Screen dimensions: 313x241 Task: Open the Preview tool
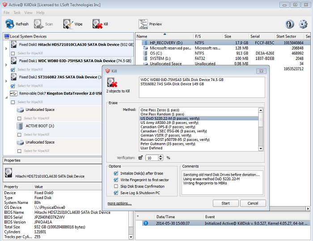(143, 24)
